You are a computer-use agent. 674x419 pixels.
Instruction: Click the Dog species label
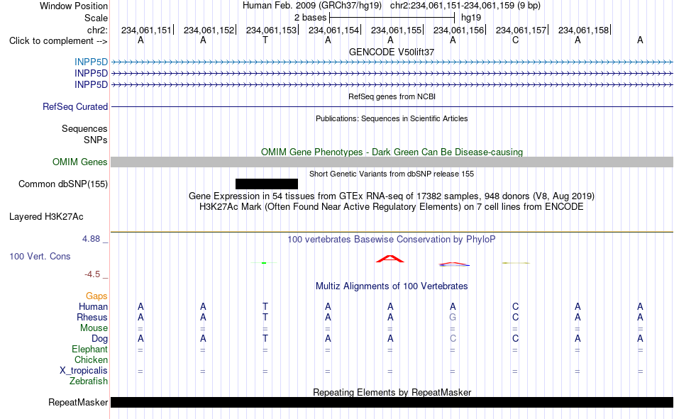point(99,339)
